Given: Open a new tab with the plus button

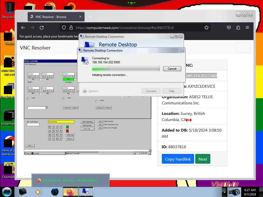Looking at the screenshot, I should point(90,17).
